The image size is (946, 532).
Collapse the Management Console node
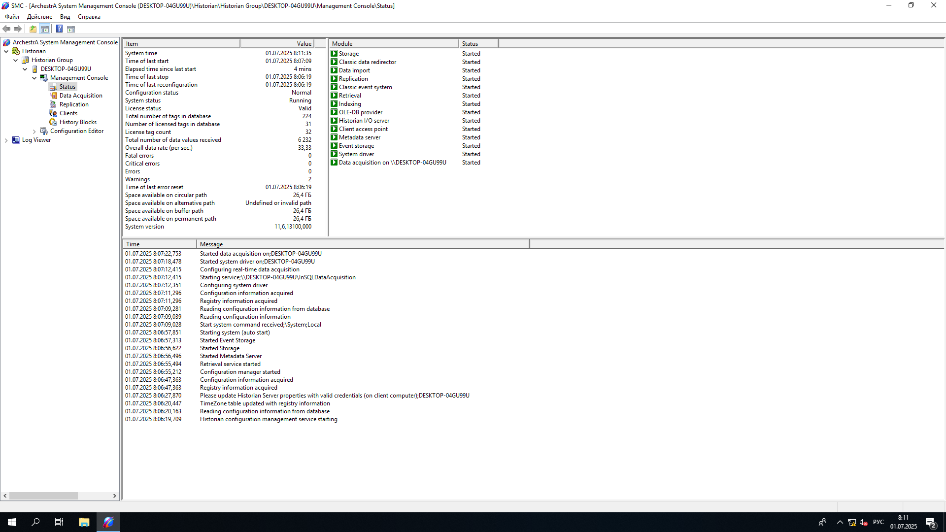coord(34,78)
